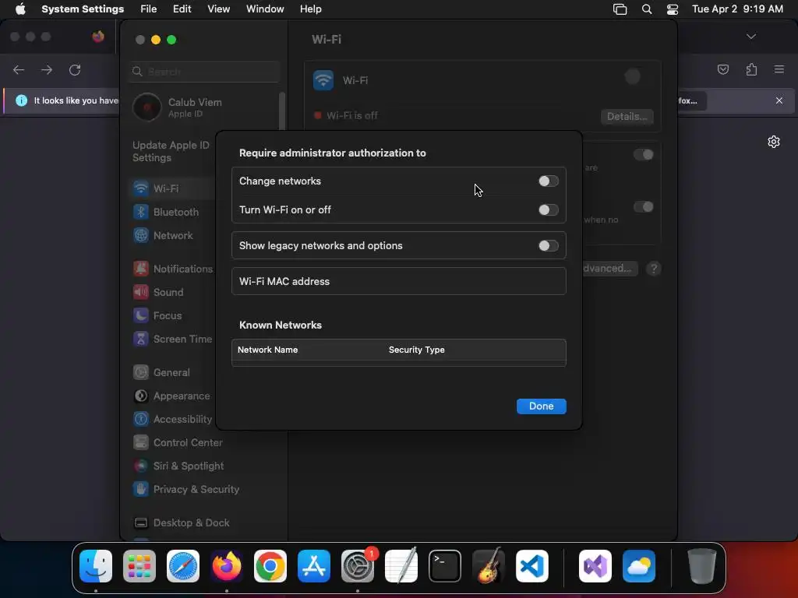
Task: Open the App Store from the Dock
Action: click(314, 566)
